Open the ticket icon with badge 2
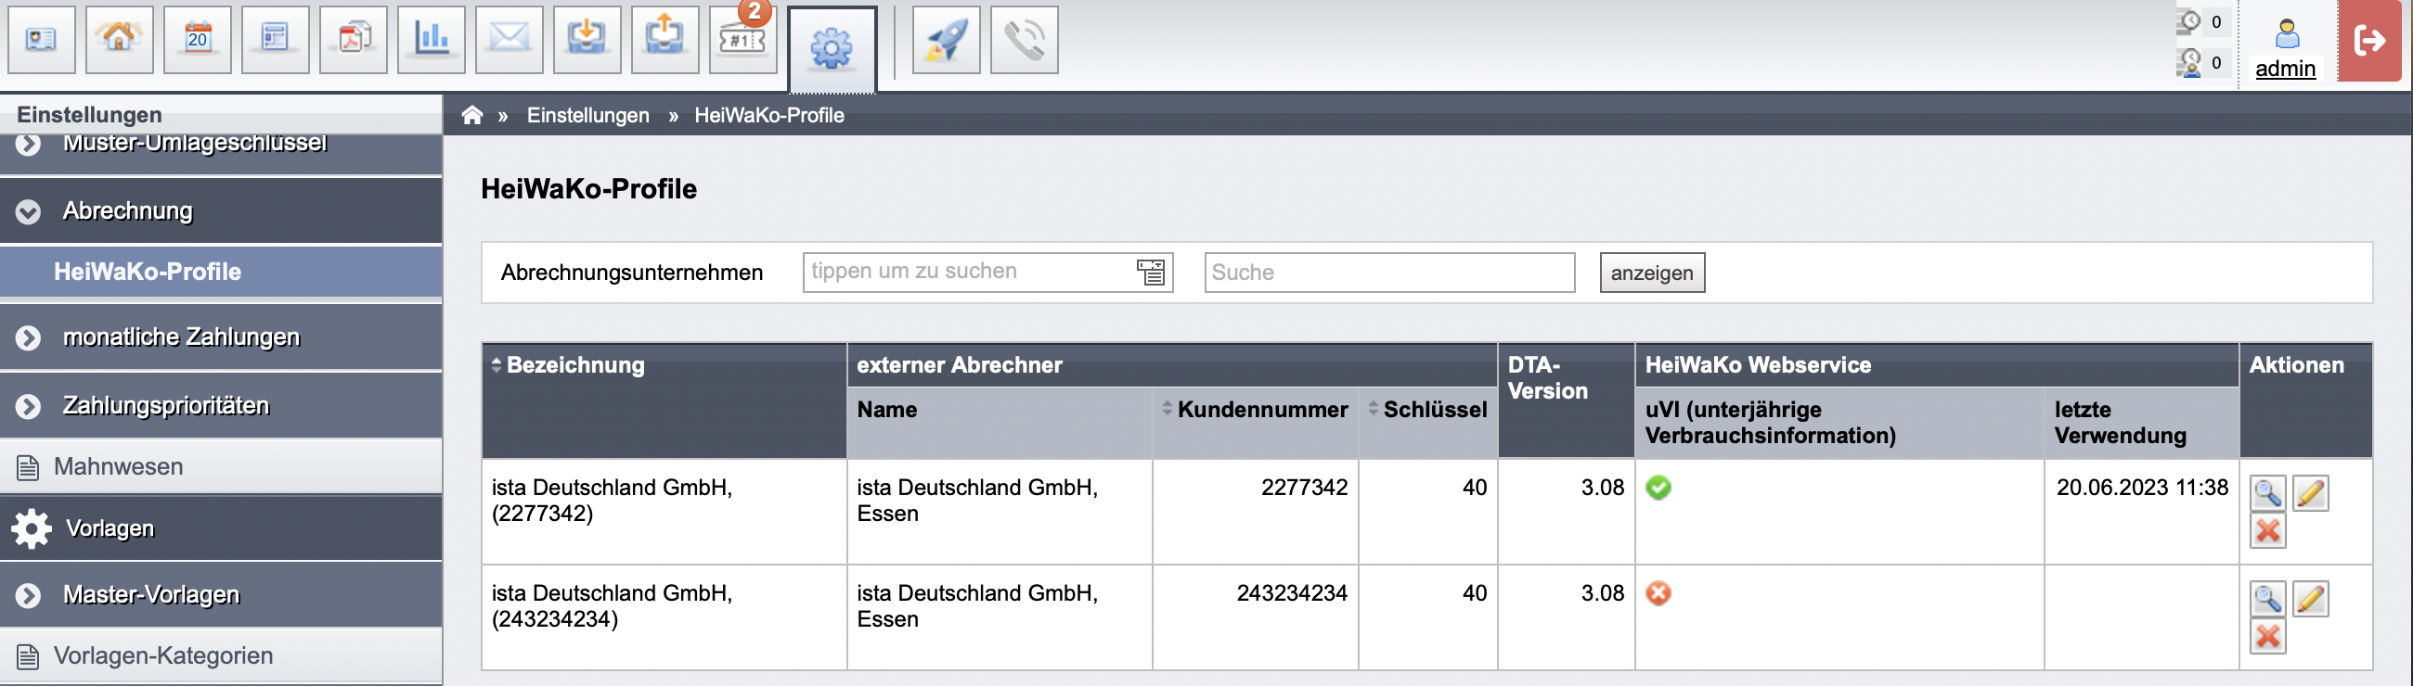 click(x=742, y=39)
